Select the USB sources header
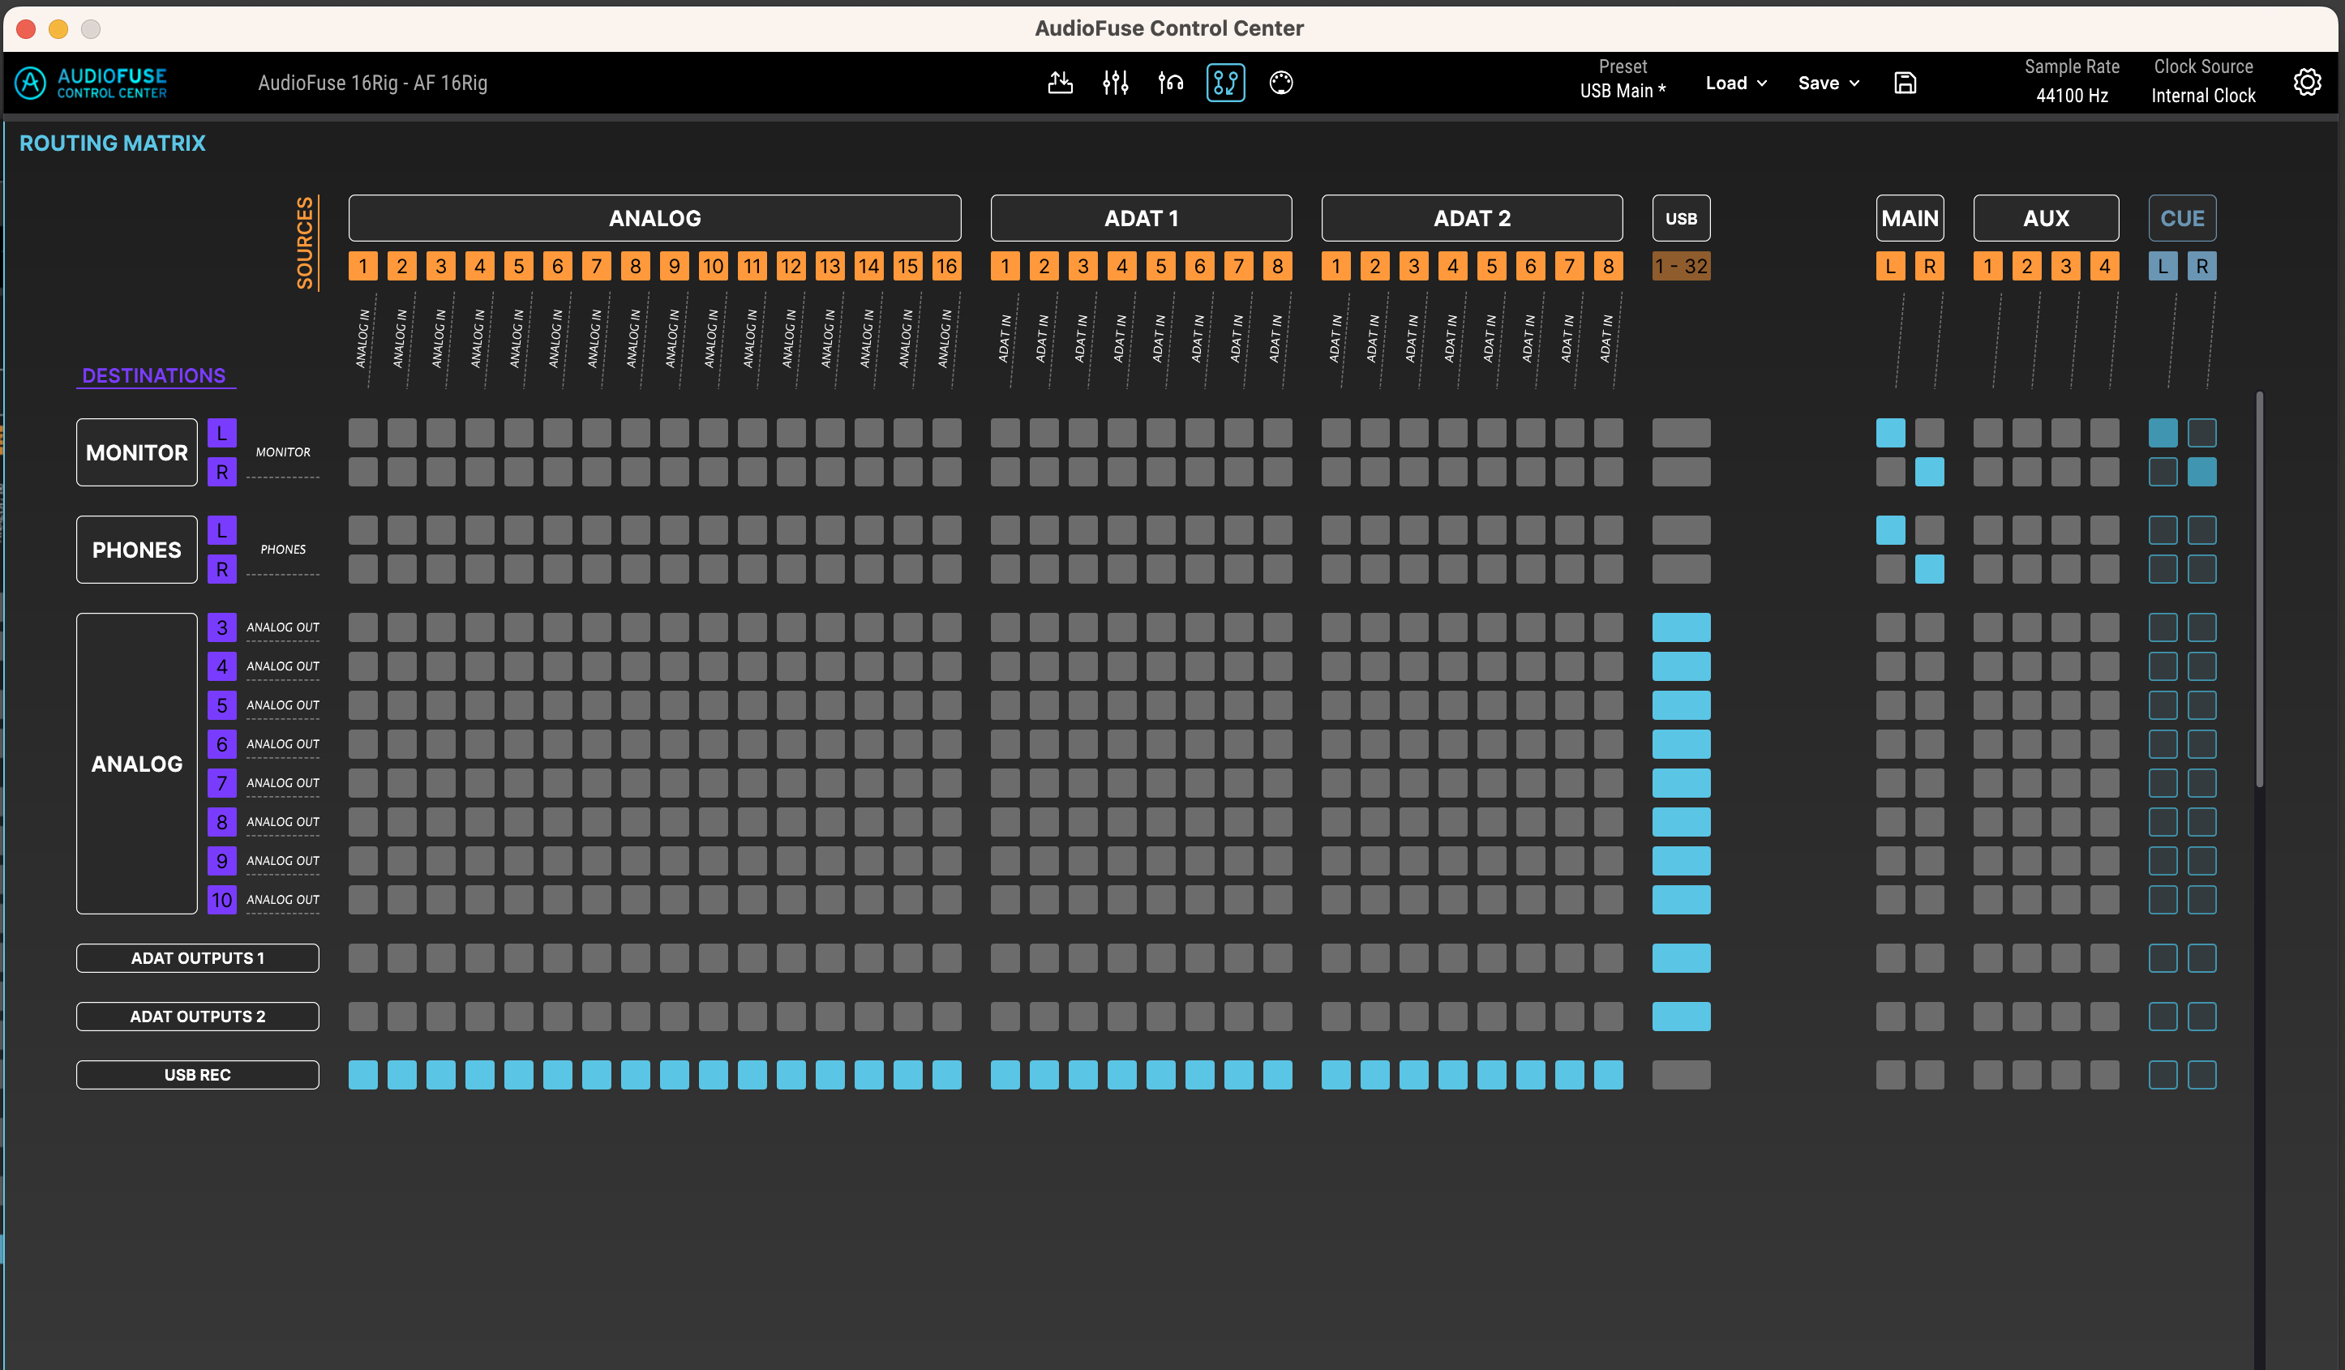Viewport: 2345px width, 1370px height. click(1681, 217)
